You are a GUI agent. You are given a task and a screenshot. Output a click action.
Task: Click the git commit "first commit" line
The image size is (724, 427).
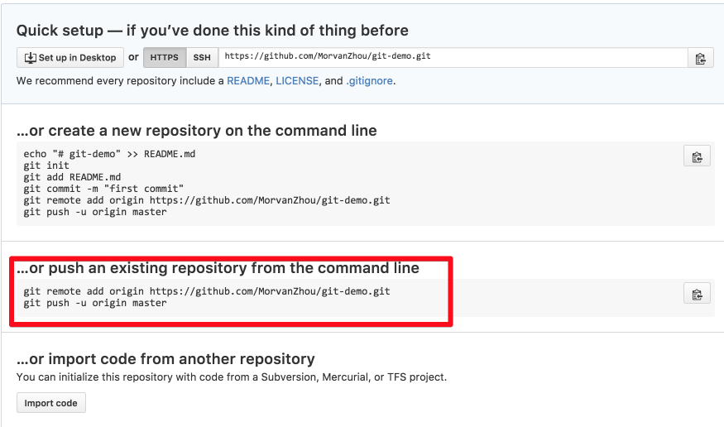coord(103,189)
